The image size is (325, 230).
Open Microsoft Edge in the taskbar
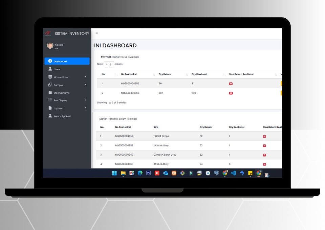click(140, 173)
